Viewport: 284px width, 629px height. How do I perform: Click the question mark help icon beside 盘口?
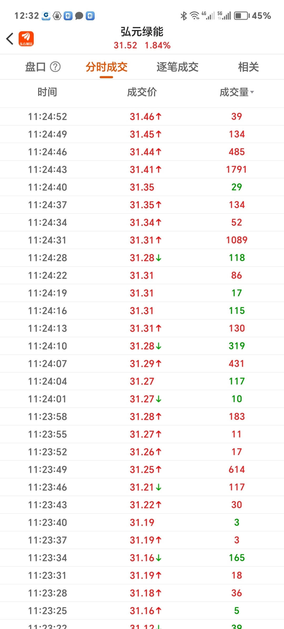tap(55, 67)
